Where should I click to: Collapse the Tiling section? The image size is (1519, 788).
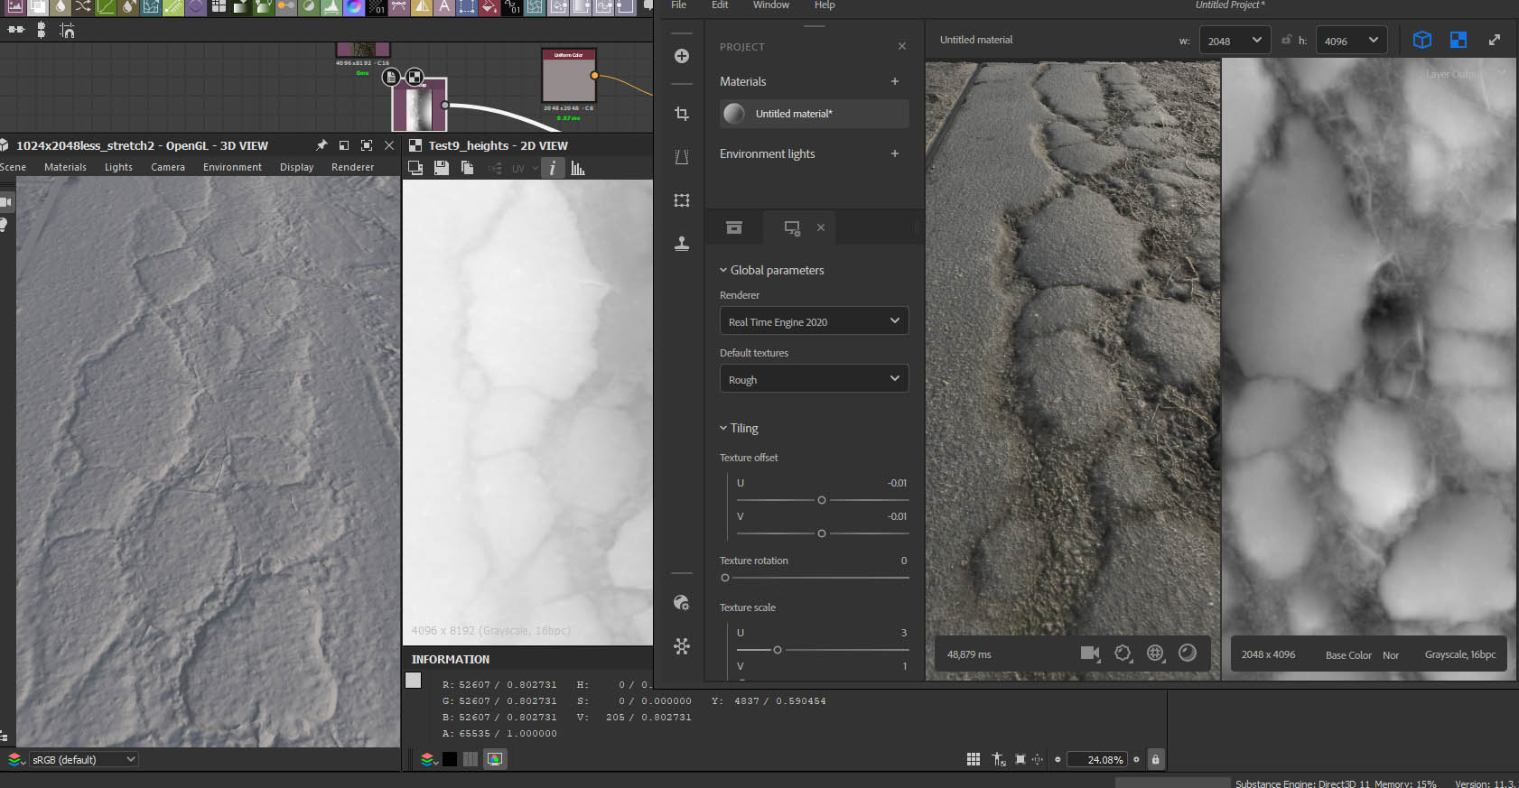point(739,428)
